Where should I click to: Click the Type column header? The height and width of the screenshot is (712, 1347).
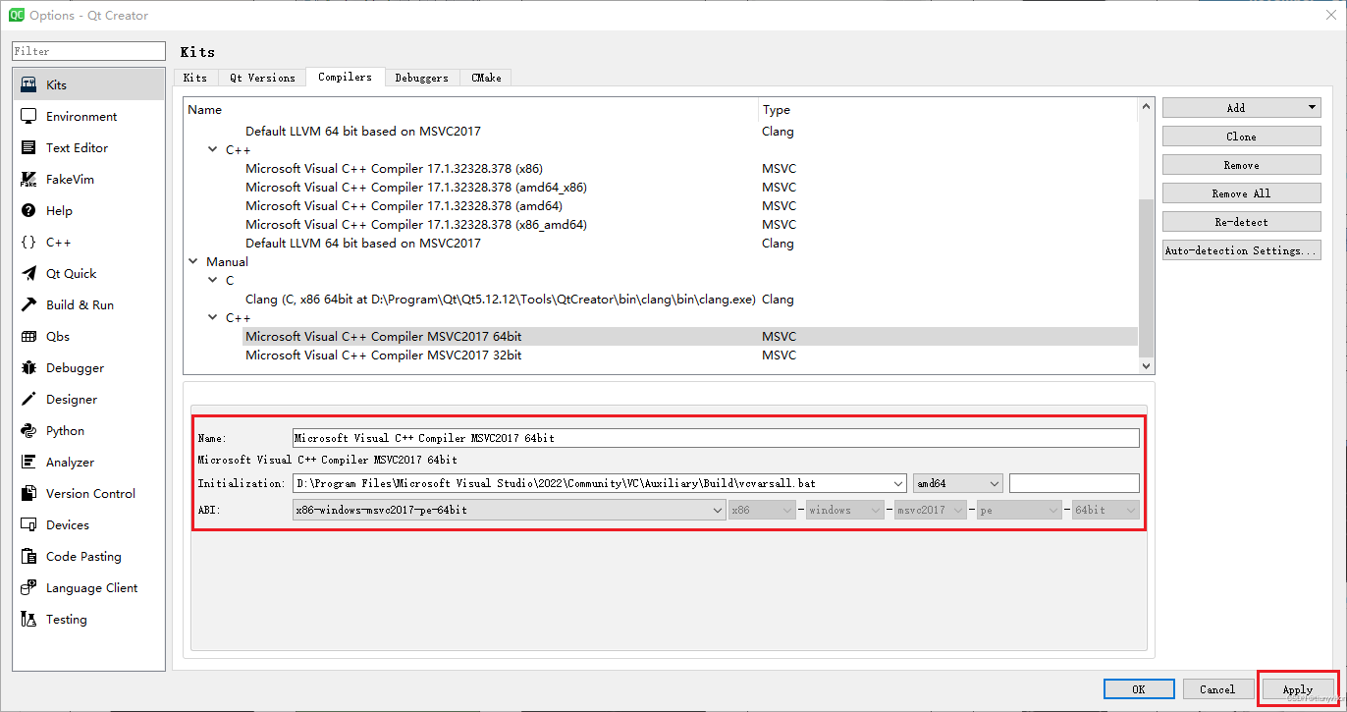coord(948,110)
